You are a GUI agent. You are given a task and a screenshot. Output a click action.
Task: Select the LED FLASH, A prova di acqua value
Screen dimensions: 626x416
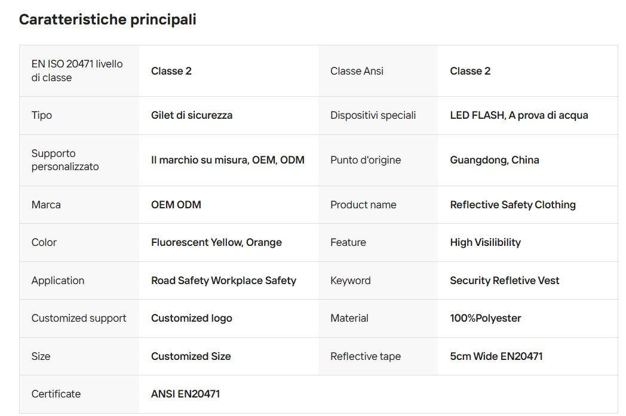518,115
